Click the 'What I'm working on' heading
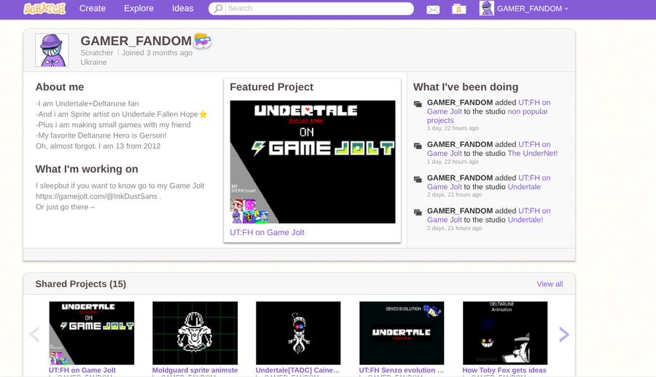656x377 pixels. point(87,169)
